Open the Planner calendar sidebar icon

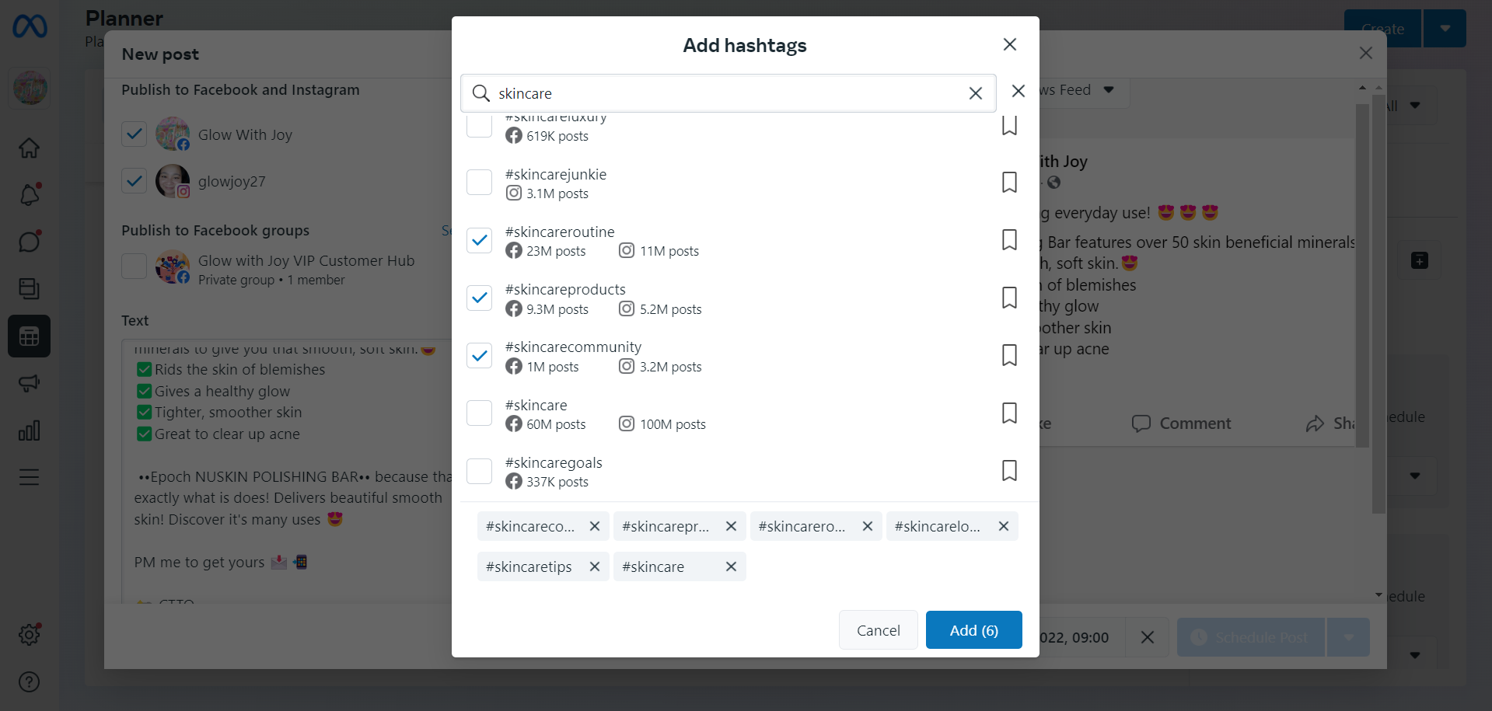pos(30,336)
